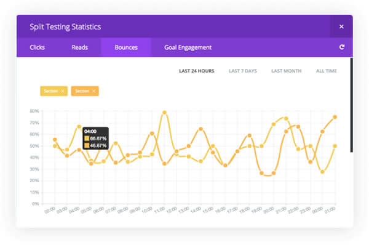Click yellow data point at 04:00

pos(79,127)
